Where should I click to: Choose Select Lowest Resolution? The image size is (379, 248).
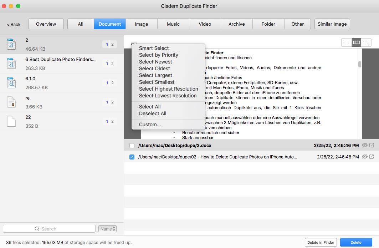tap(168, 96)
